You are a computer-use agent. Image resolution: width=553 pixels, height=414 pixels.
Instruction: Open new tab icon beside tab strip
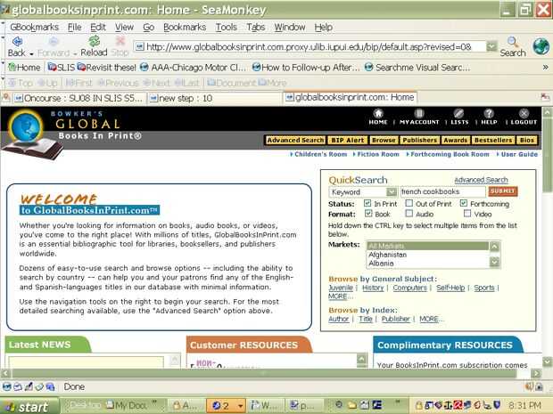[6, 97]
